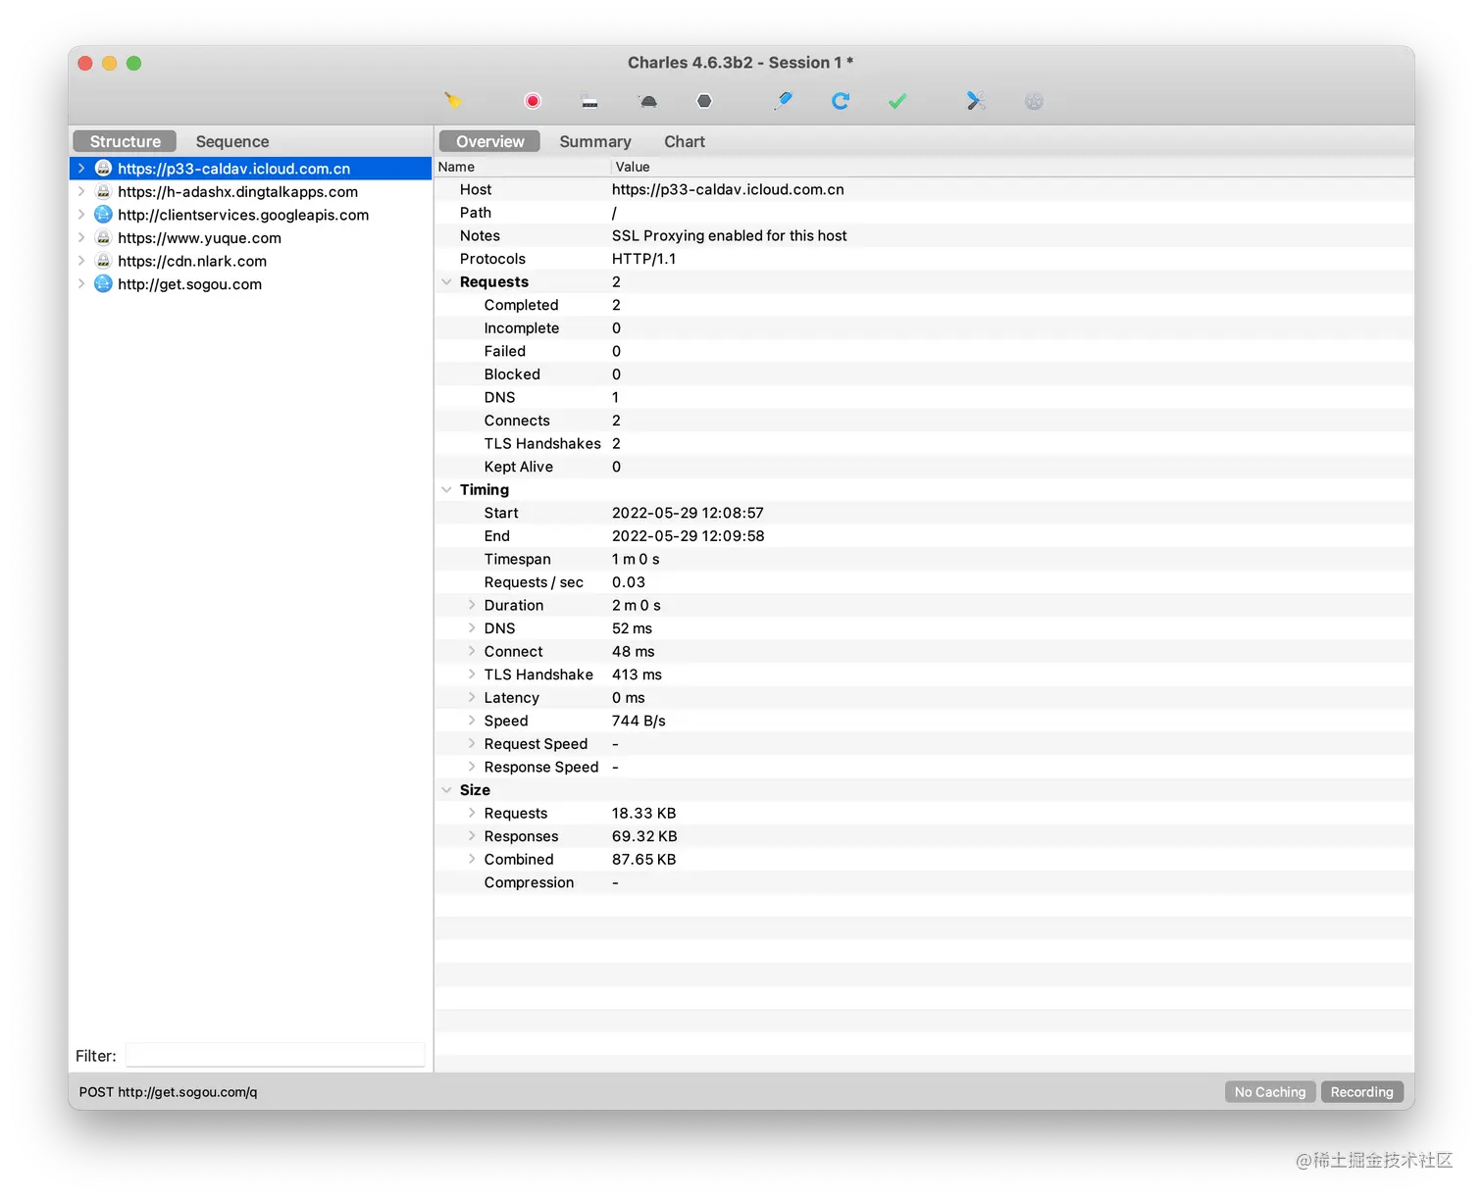Click the Start time 2022-05-29 12:08:57
This screenshot has width=1483, height=1200.
[688, 513]
